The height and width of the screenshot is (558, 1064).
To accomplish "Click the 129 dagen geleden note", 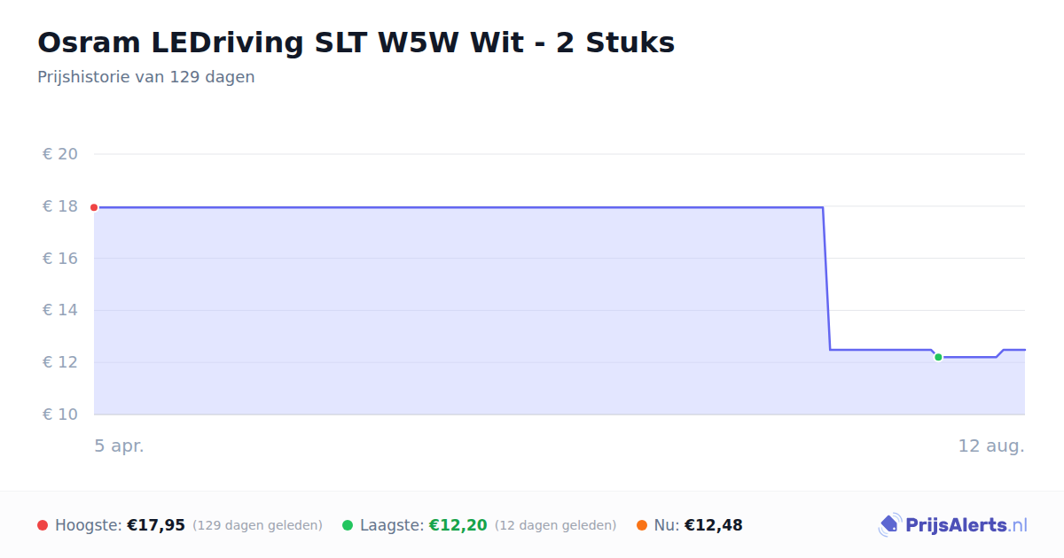I will click(257, 525).
